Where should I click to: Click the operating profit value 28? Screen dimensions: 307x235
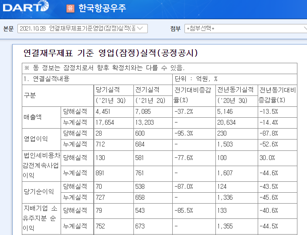tap(113, 134)
